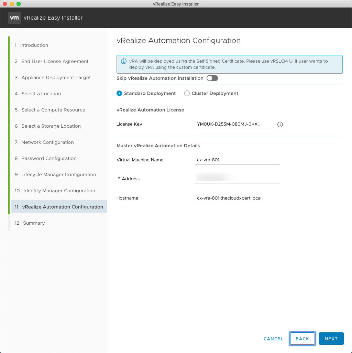This screenshot has height=353, width=352.
Task: Jump to Appliance Deployment Target step
Action: pyautogui.click(x=56, y=77)
